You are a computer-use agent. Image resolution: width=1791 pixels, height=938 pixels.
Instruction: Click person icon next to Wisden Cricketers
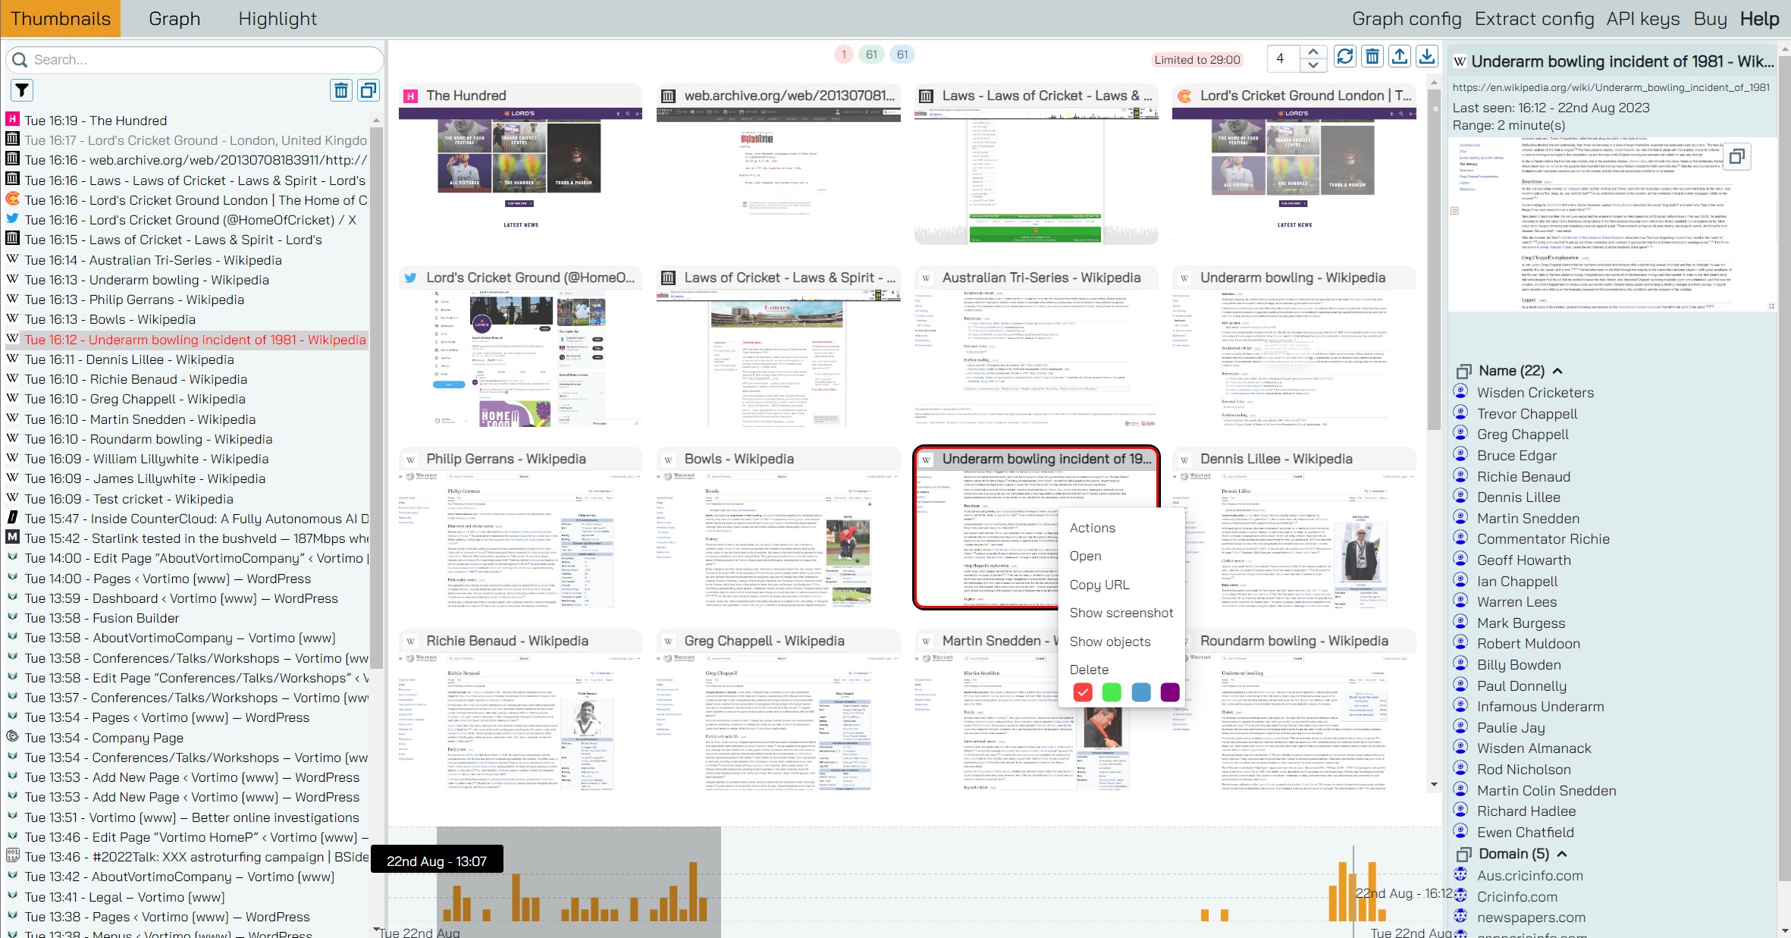[1460, 391]
